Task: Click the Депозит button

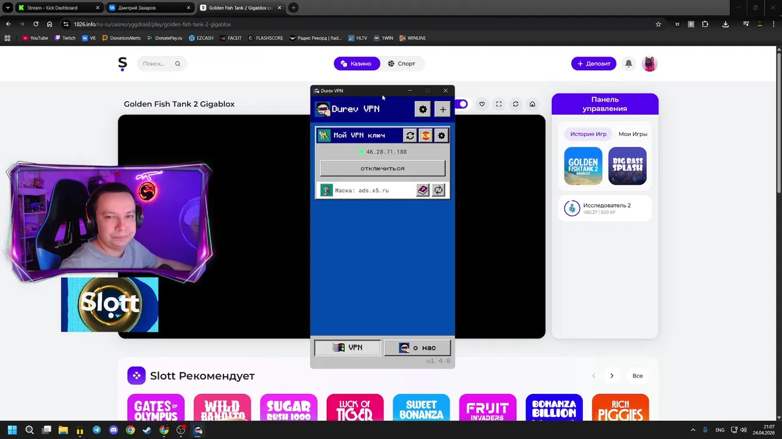Action: (x=594, y=63)
